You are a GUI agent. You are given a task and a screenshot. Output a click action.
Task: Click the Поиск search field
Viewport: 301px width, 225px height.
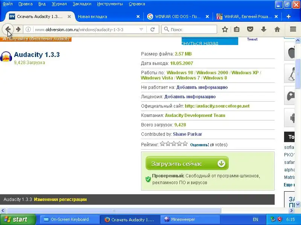click(189, 29)
